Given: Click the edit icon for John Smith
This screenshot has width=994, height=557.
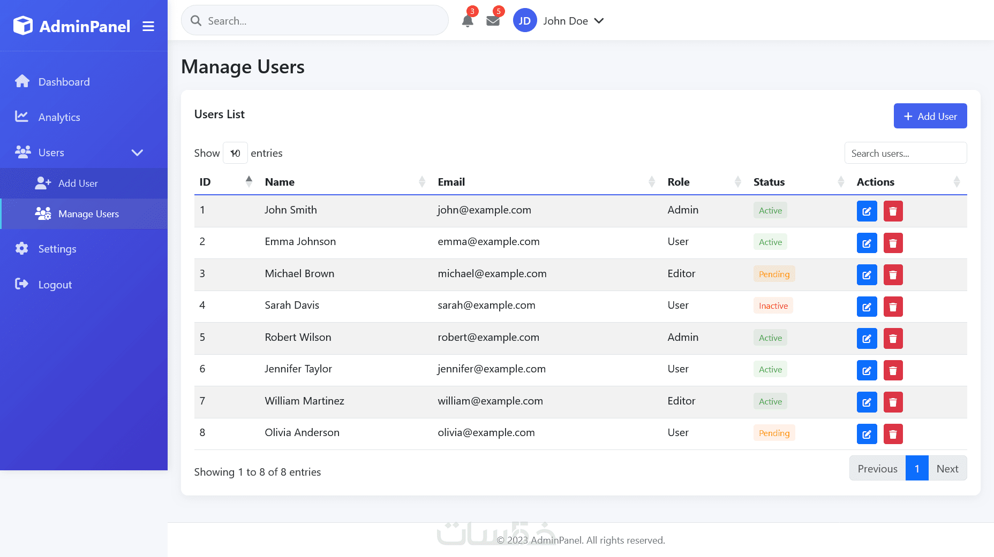Looking at the screenshot, I should [x=867, y=211].
